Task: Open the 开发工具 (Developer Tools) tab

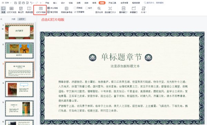Action: 112,3
